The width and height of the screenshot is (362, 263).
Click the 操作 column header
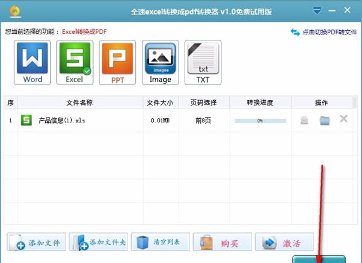(322, 103)
